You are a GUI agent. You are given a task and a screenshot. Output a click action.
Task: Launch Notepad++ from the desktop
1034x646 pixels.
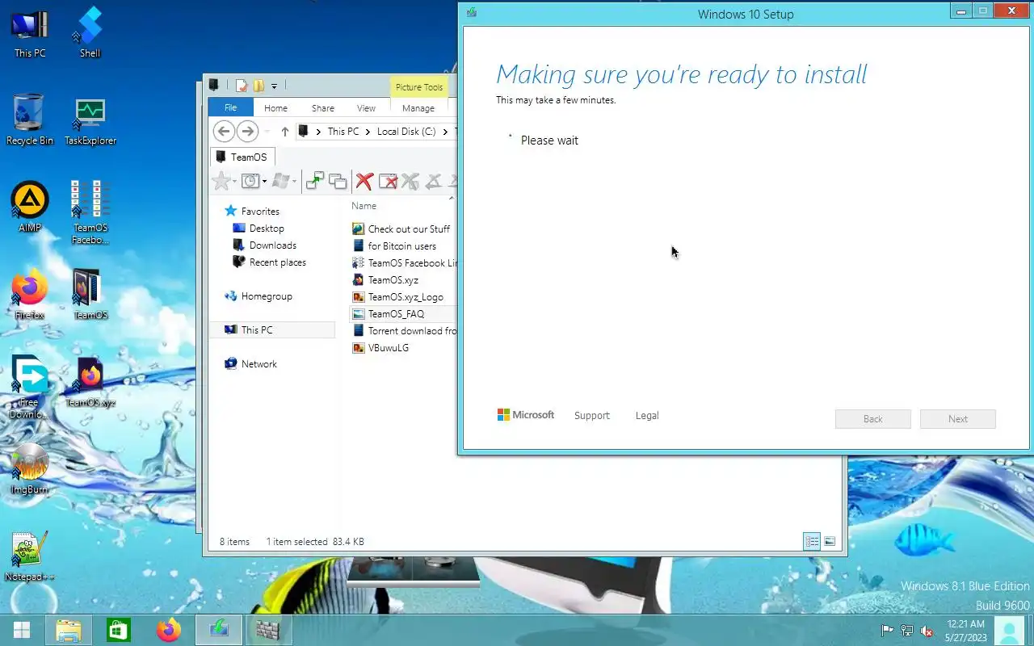(30, 556)
